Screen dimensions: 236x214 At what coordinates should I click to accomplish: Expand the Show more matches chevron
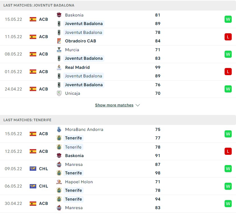click(x=138, y=105)
